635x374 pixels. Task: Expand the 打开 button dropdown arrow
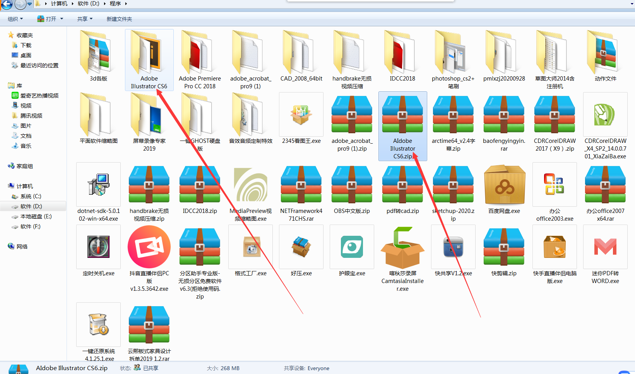pos(62,19)
